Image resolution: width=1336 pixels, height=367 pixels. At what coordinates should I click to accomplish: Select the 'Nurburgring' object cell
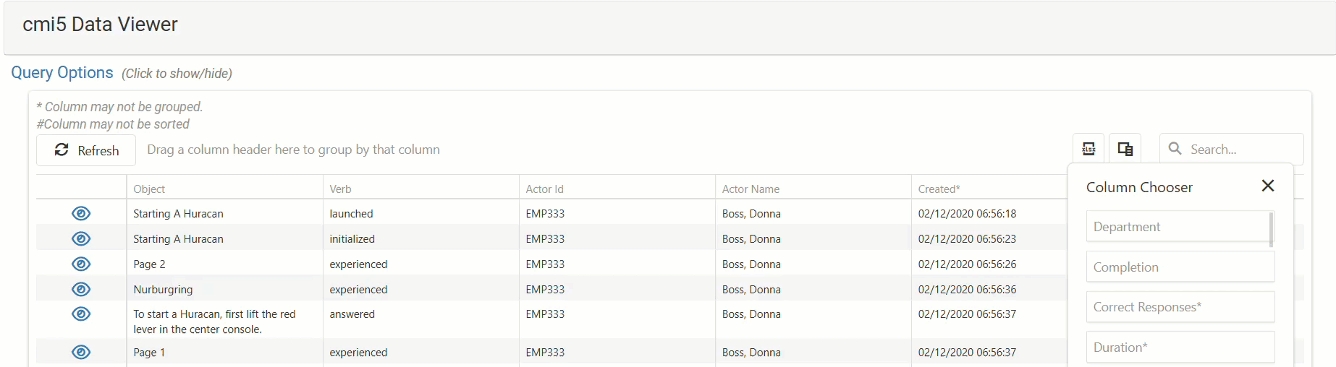(224, 289)
